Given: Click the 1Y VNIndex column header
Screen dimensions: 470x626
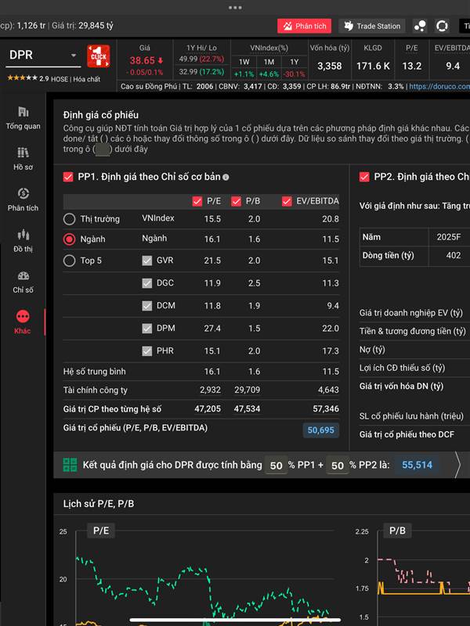Looking at the screenshot, I should [295, 62].
